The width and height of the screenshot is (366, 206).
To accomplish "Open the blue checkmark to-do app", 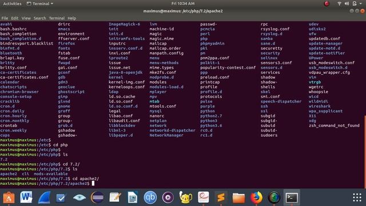I will [x=62, y=197].
